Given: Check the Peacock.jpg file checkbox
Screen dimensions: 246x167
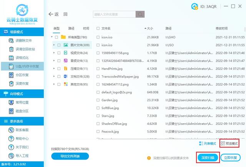Looking at the screenshot, I should click(x=98, y=132).
